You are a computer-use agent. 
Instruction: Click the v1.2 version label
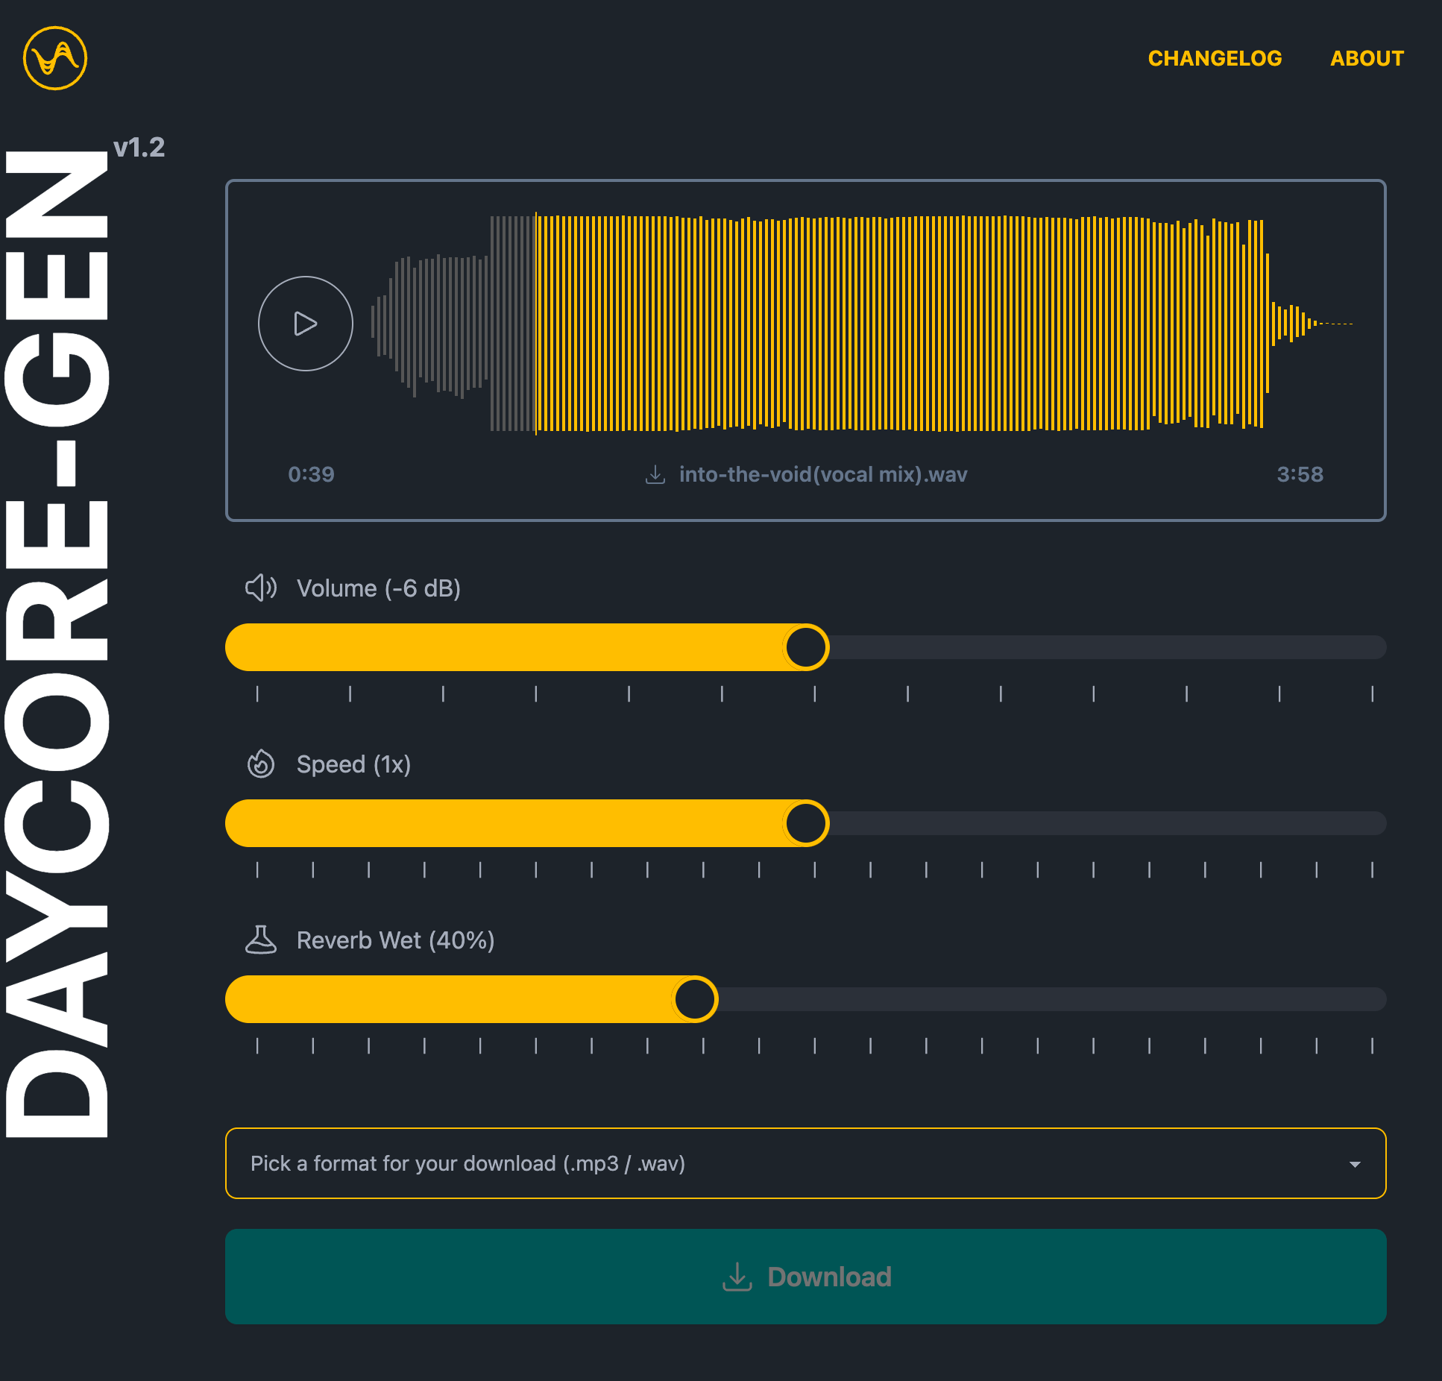coord(140,147)
